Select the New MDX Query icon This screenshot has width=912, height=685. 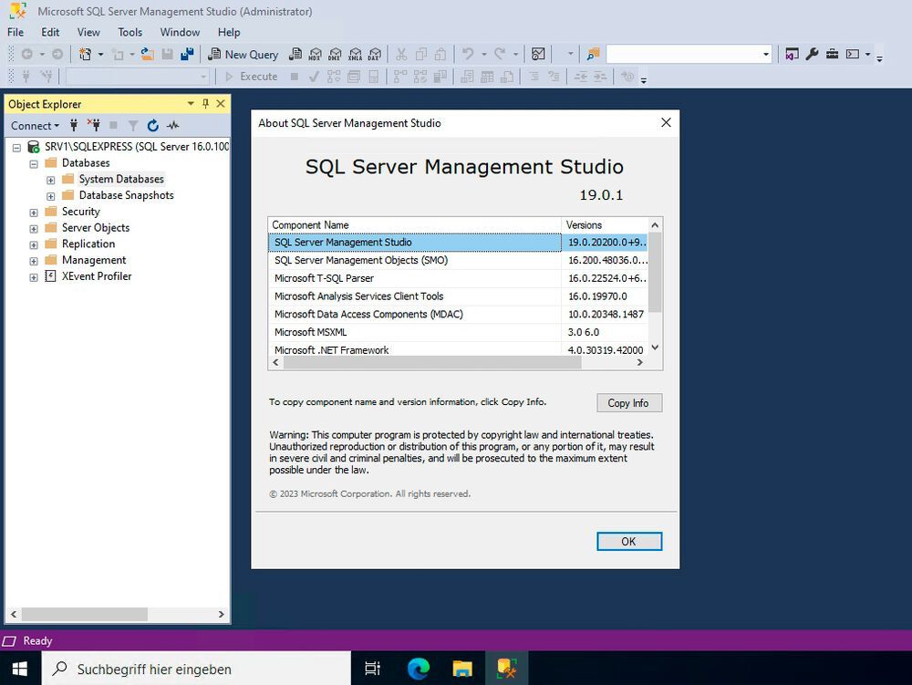click(x=315, y=54)
